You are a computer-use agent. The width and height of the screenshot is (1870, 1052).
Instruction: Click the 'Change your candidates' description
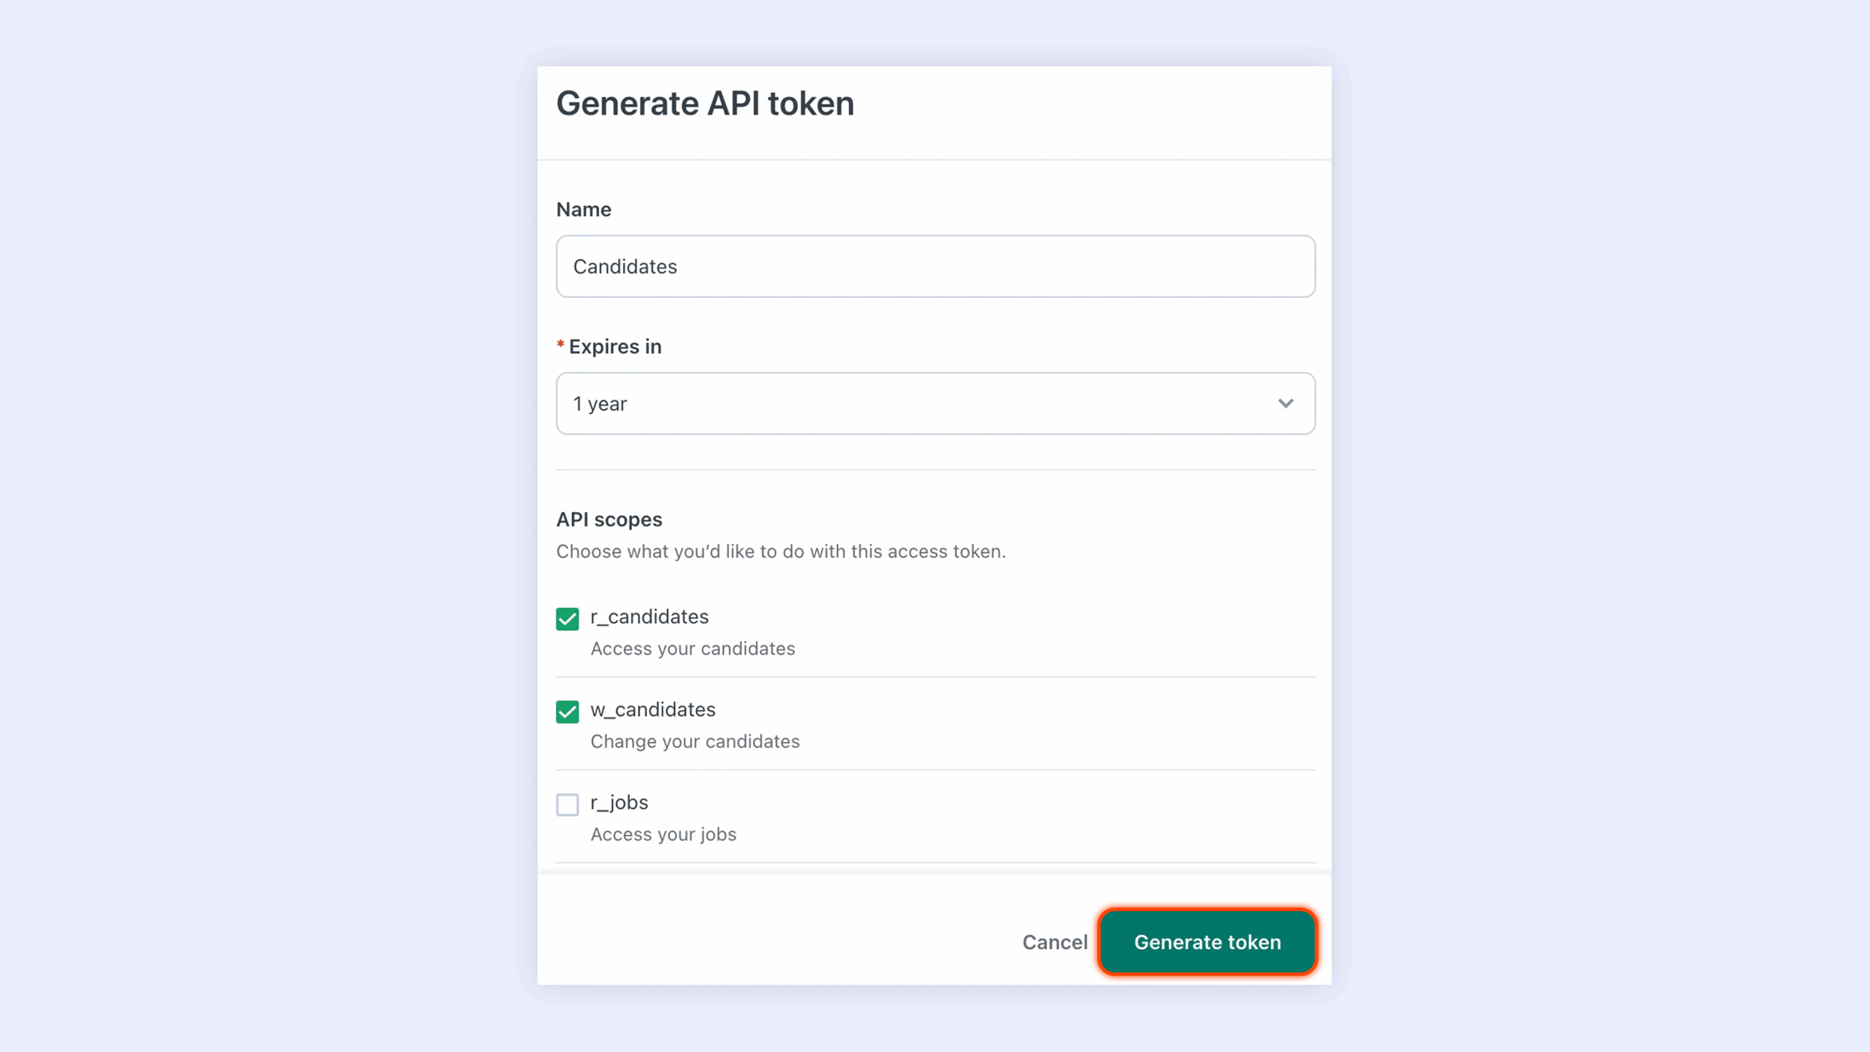[695, 742]
